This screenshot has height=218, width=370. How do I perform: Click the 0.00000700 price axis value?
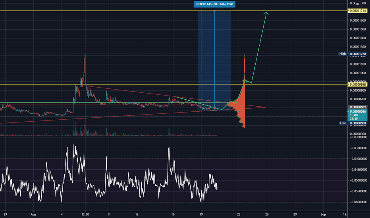tap(358, 99)
